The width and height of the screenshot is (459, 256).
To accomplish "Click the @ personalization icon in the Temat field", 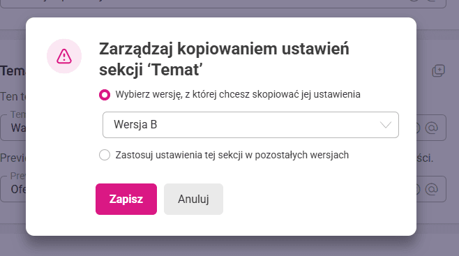I will pos(432,128).
